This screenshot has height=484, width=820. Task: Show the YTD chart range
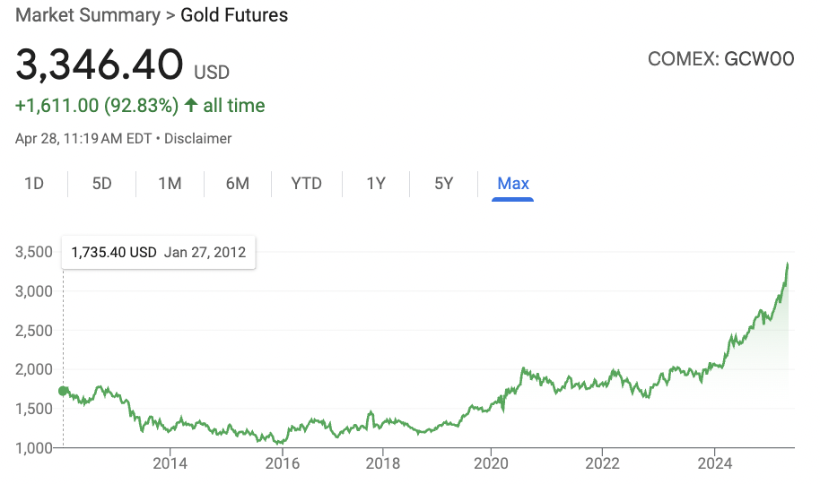click(x=307, y=184)
